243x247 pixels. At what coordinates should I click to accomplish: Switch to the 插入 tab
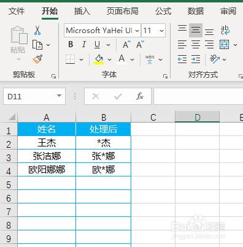tap(82, 11)
